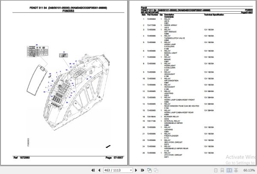Image resolution: width=257 pixels, height=174 pixels.
Task: Switch to continuous page view
Action: coord(222,171)
